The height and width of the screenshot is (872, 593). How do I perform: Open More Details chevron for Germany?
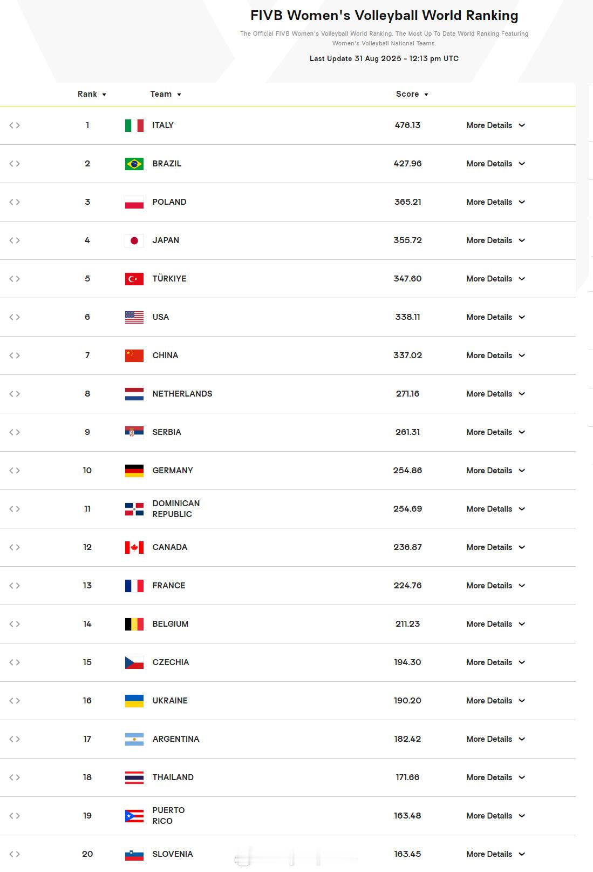tap(522, 471)
